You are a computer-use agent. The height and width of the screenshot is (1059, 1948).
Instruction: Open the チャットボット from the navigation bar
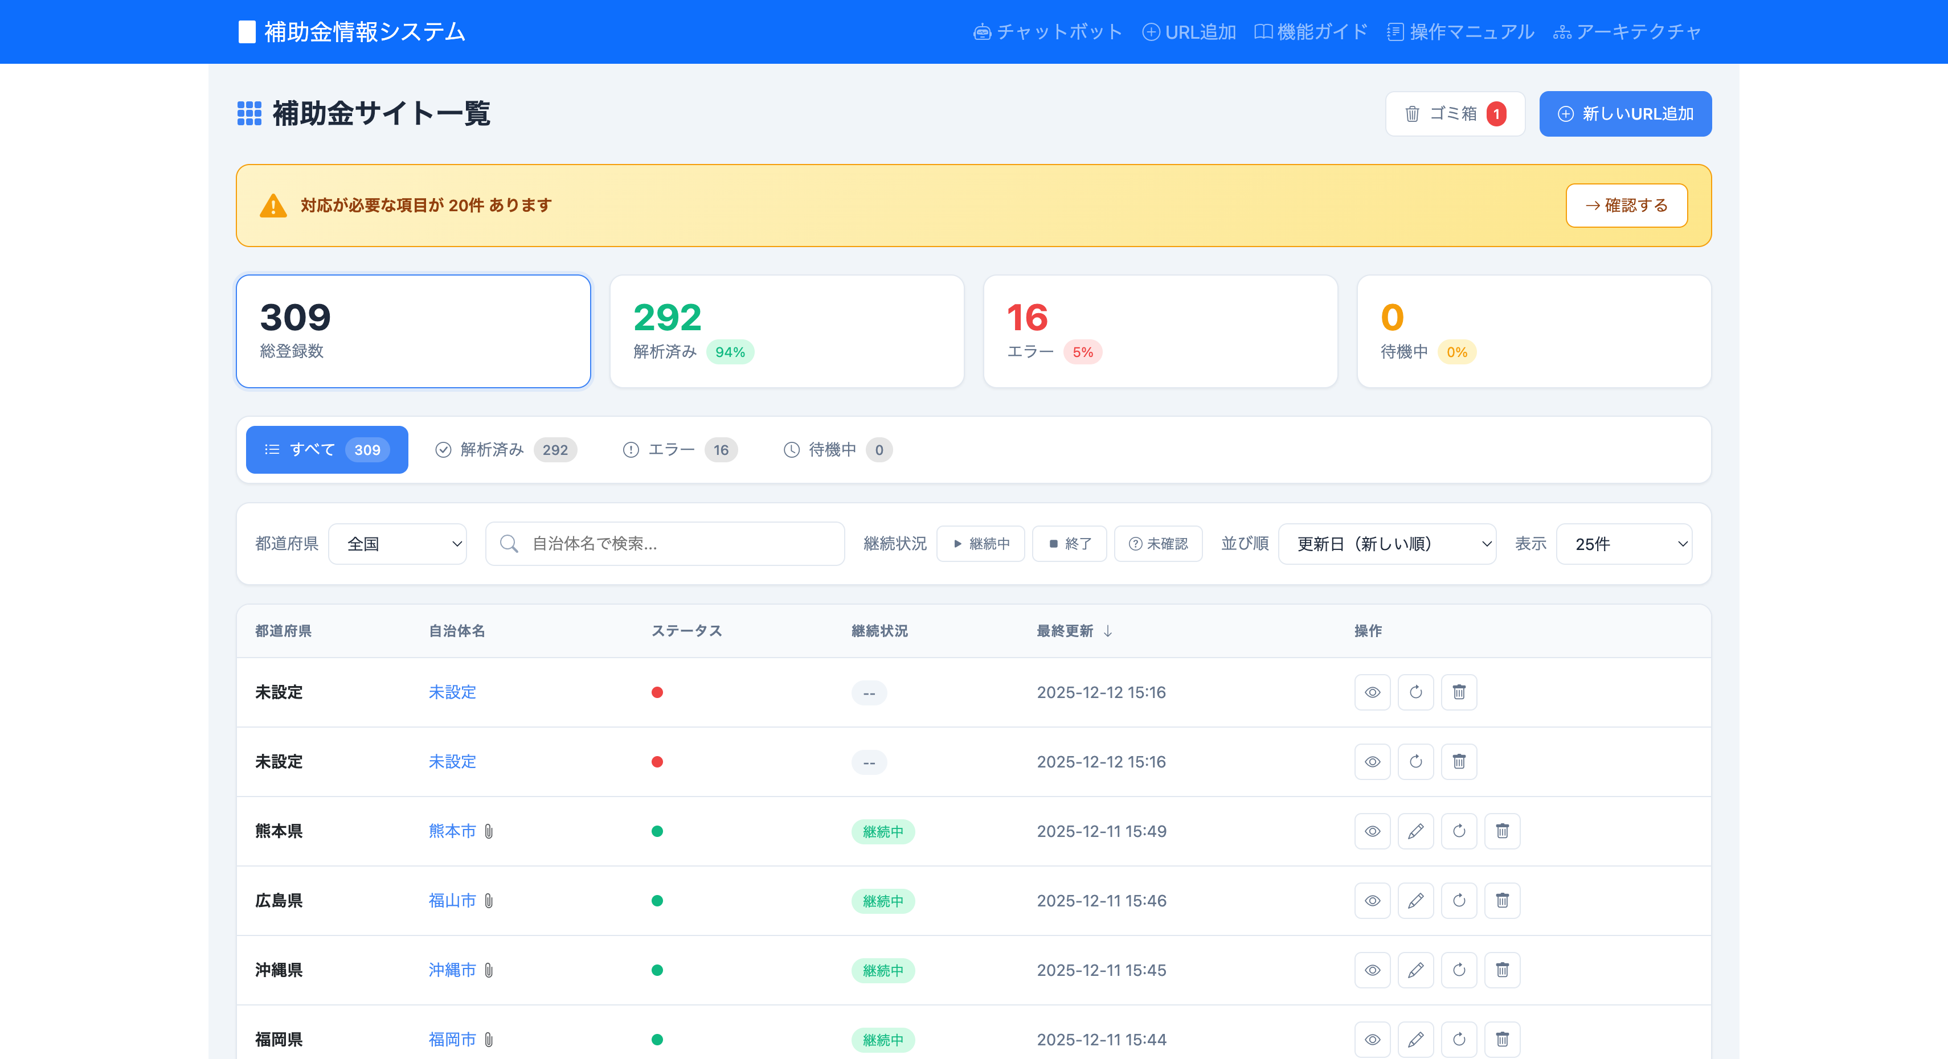(x=1047, y=32)
